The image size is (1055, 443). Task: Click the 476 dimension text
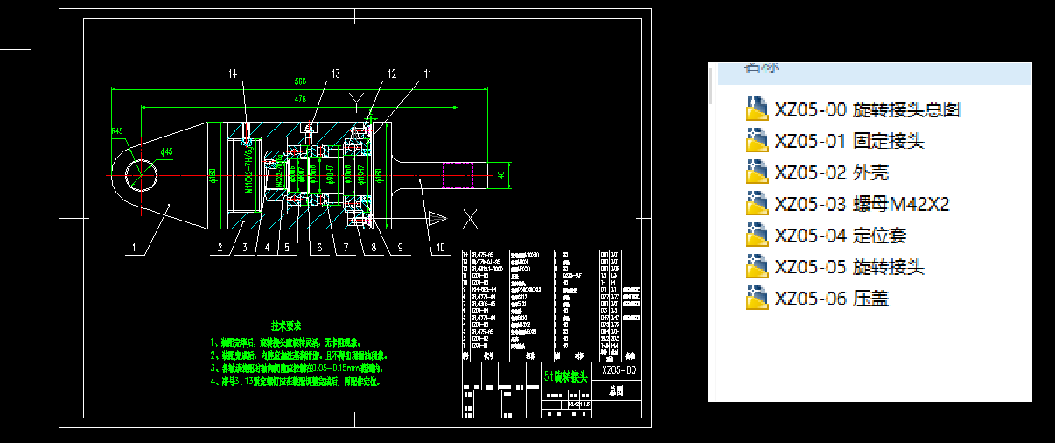click(301, 99)
